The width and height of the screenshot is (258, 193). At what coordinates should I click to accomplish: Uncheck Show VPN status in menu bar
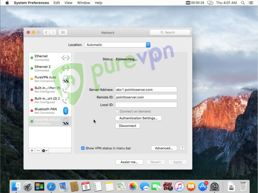coord(83,148)
